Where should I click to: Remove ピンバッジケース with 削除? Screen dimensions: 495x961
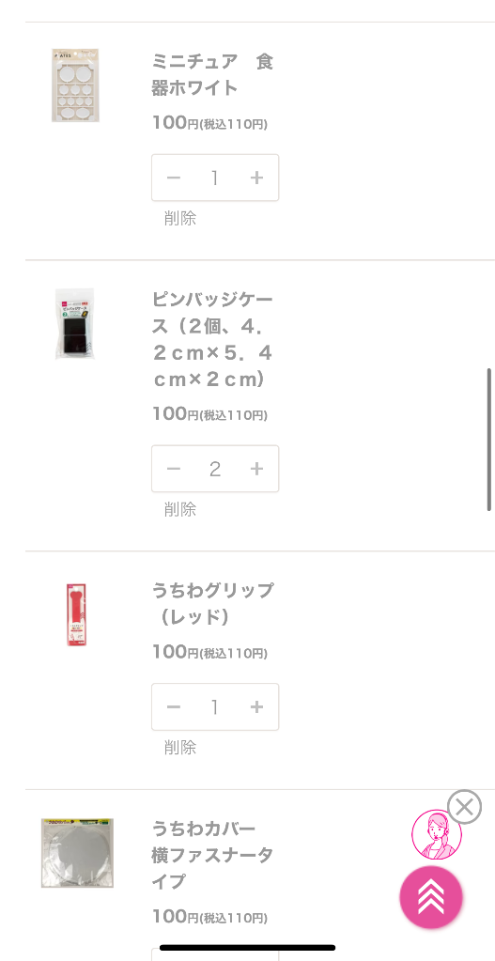pos(180,509)
